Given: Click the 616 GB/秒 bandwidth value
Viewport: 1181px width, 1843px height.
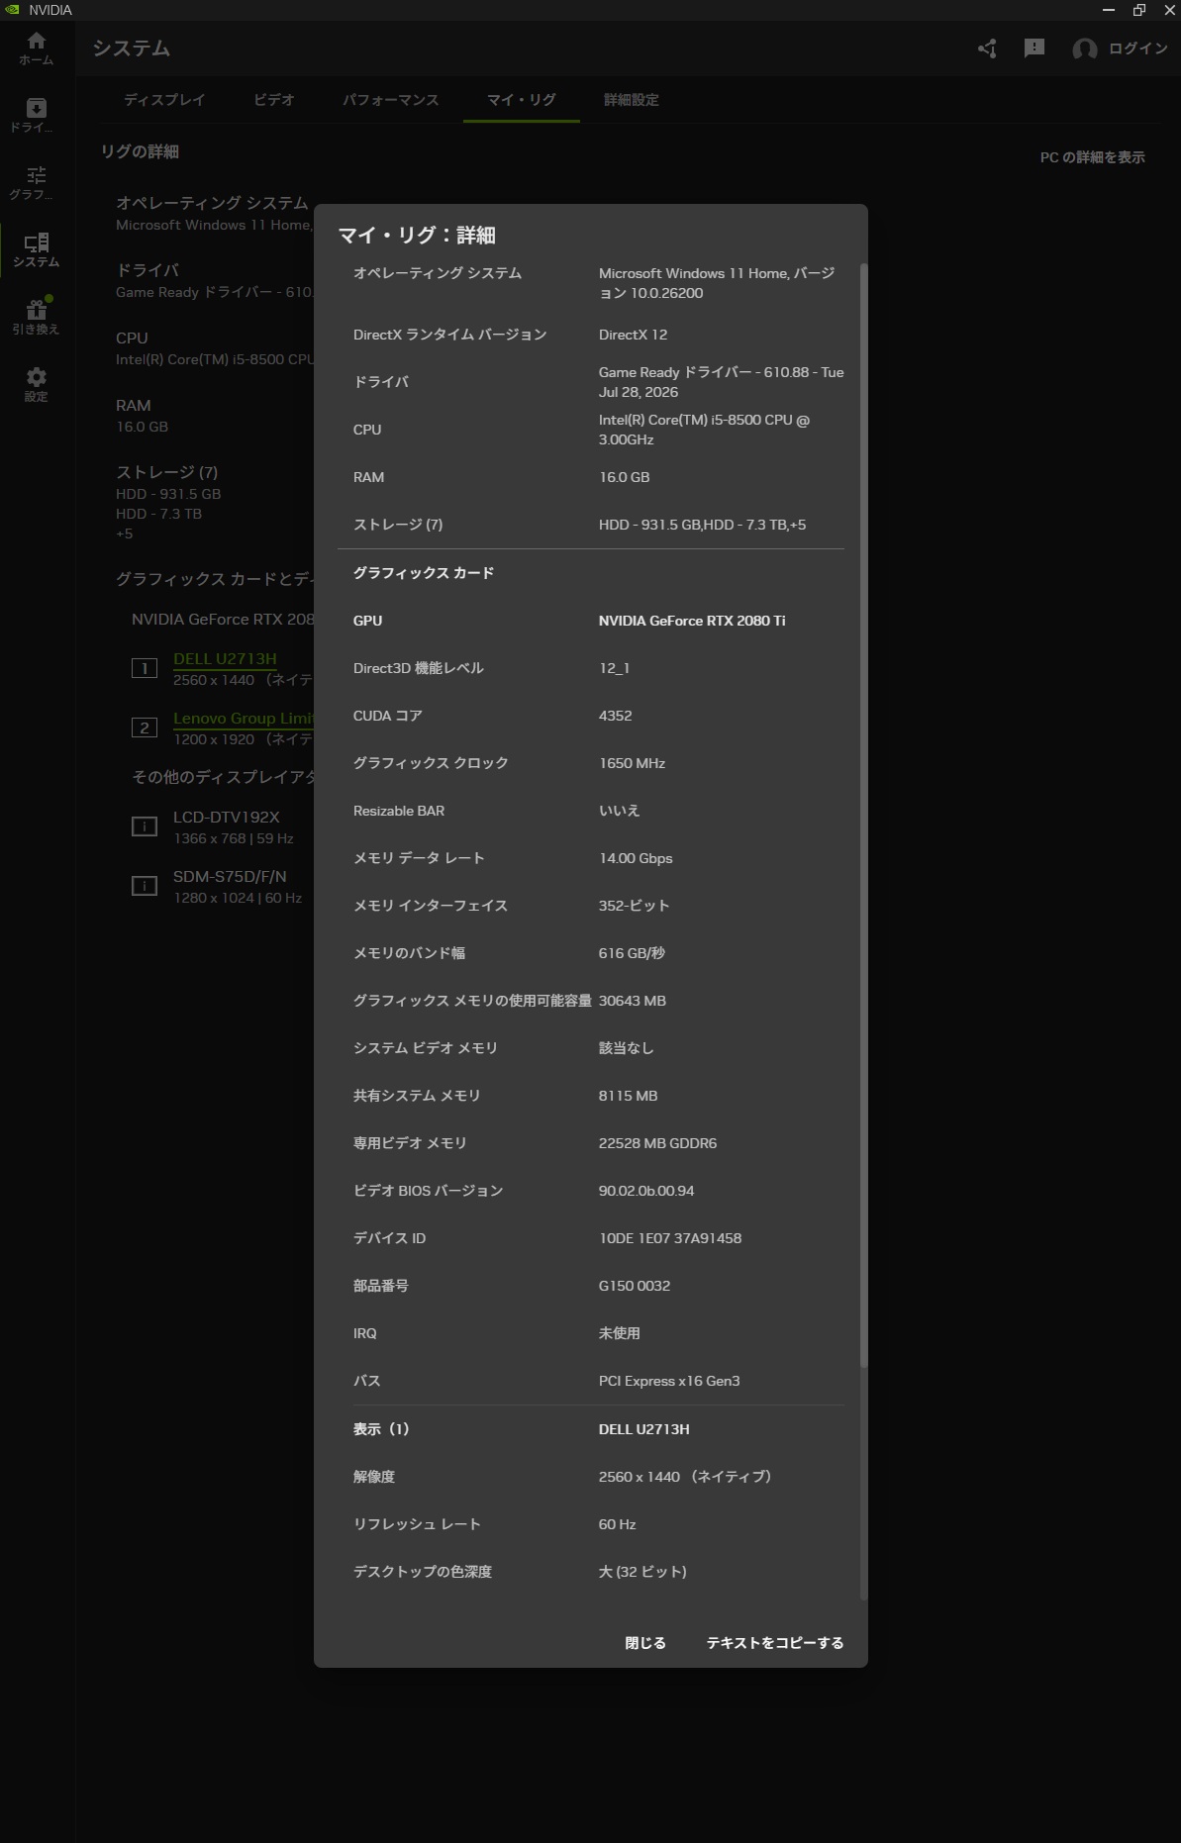Looking at the screenshot, I should click(632, 953).
